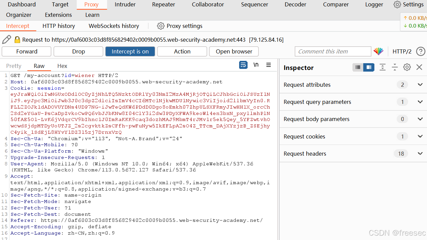Click the Sec-Ch-Ua-Platform header line
The image size is (427, 240).
(59, 151)
